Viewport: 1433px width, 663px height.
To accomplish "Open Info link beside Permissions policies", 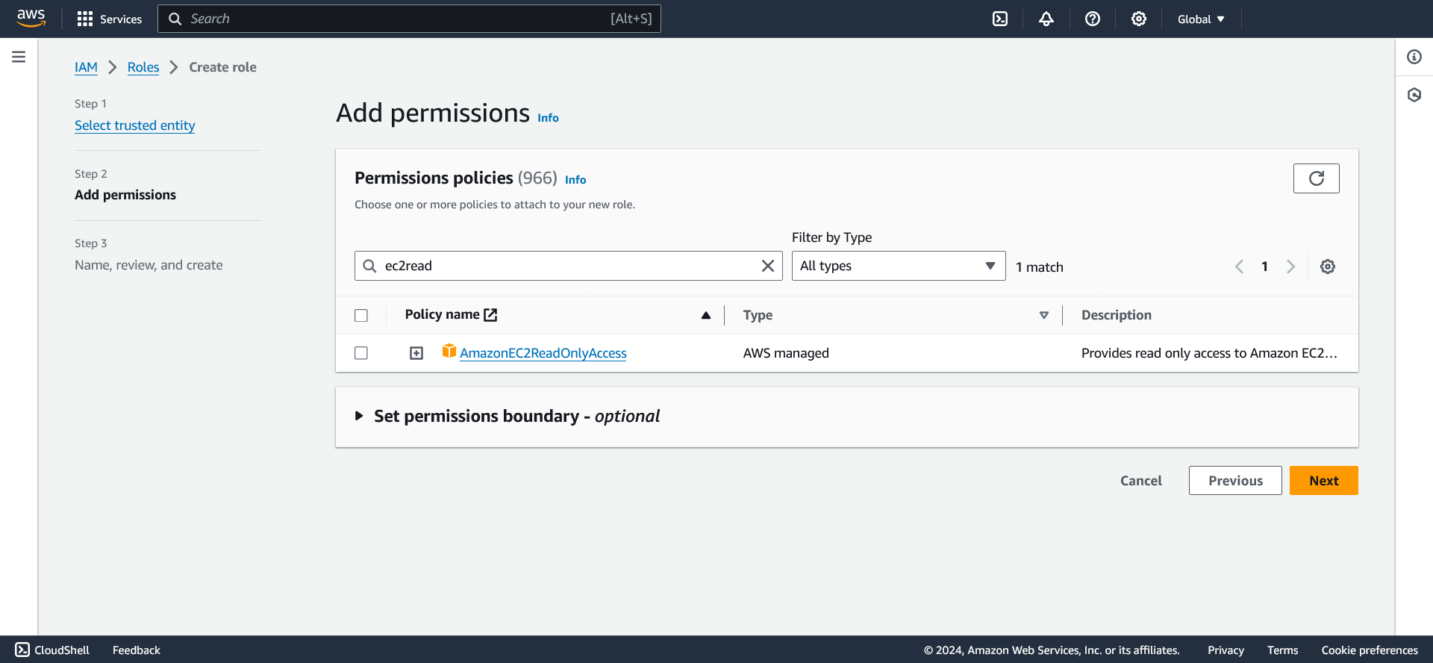I will [x=575, y=180].
